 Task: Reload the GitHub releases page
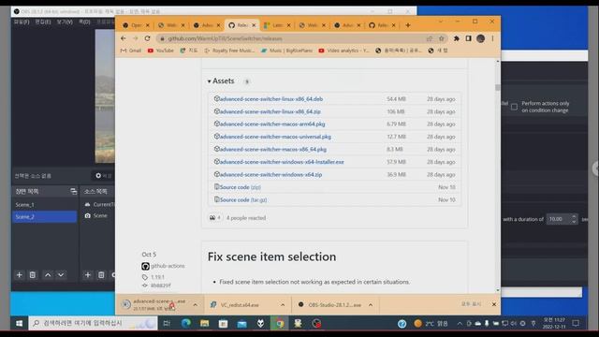148,38
